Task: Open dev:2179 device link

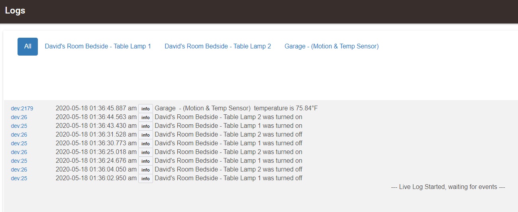Action: tap(22, 108)
